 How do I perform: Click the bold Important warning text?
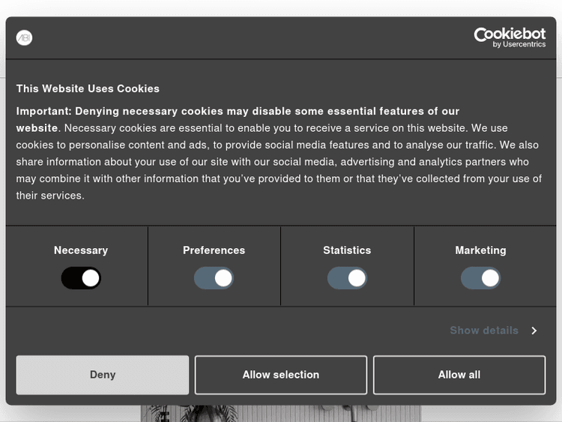[238, 111]
